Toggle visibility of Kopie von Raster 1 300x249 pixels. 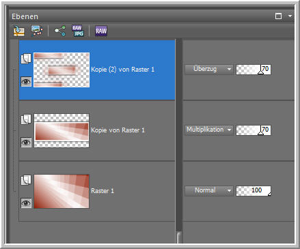point(26,142)
